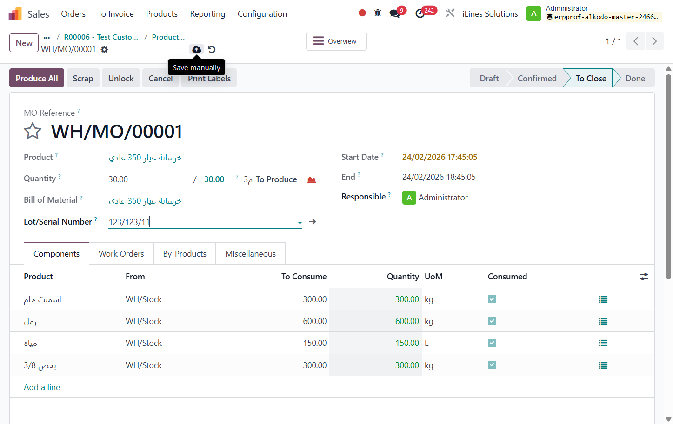Screen dimensions: 673x424
Task: Open the Administrator user menu
Action: click(x=594, y=13)
